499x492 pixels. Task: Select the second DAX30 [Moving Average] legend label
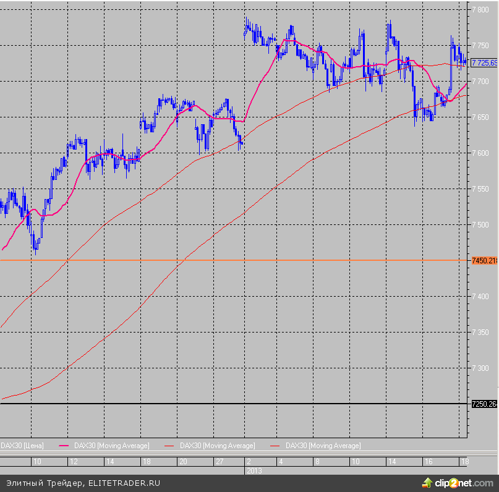tap(217, 445)
